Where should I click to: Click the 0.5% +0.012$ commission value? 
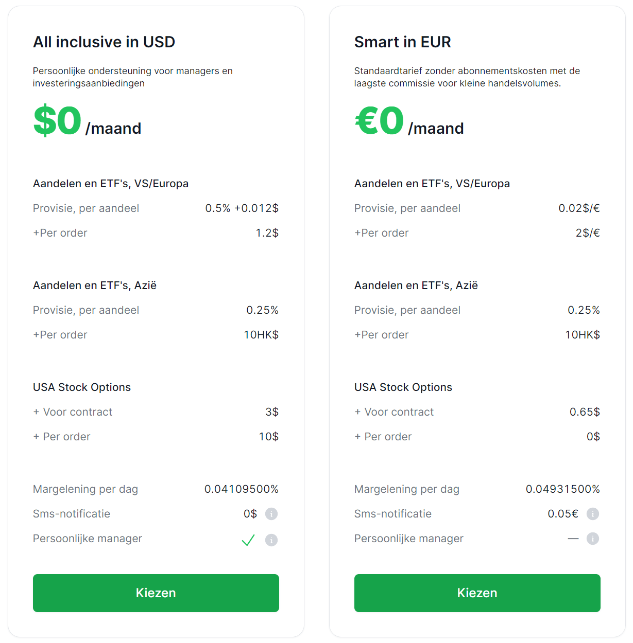242,208
